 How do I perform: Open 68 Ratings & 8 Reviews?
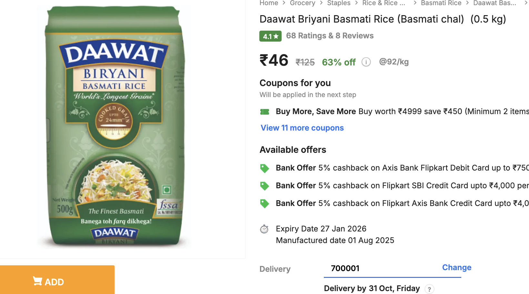(330, 36)
